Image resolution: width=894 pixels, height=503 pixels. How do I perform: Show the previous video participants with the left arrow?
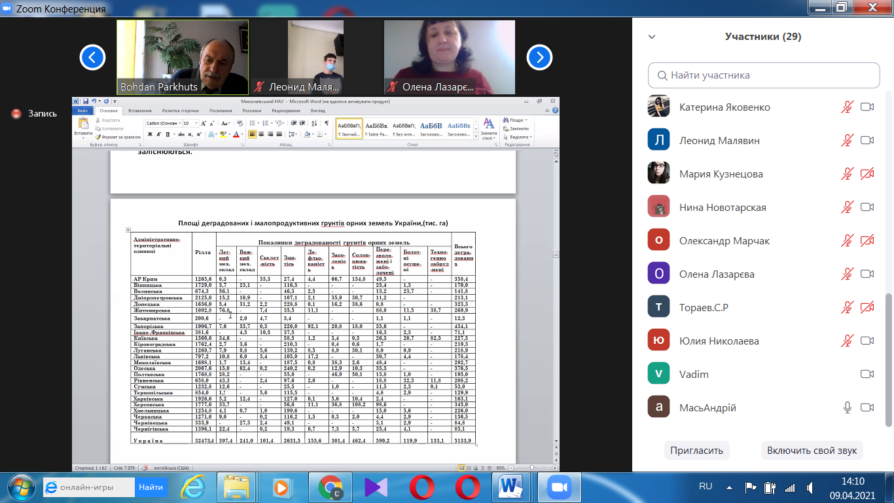pyautogui.click(x=92, y=58)
